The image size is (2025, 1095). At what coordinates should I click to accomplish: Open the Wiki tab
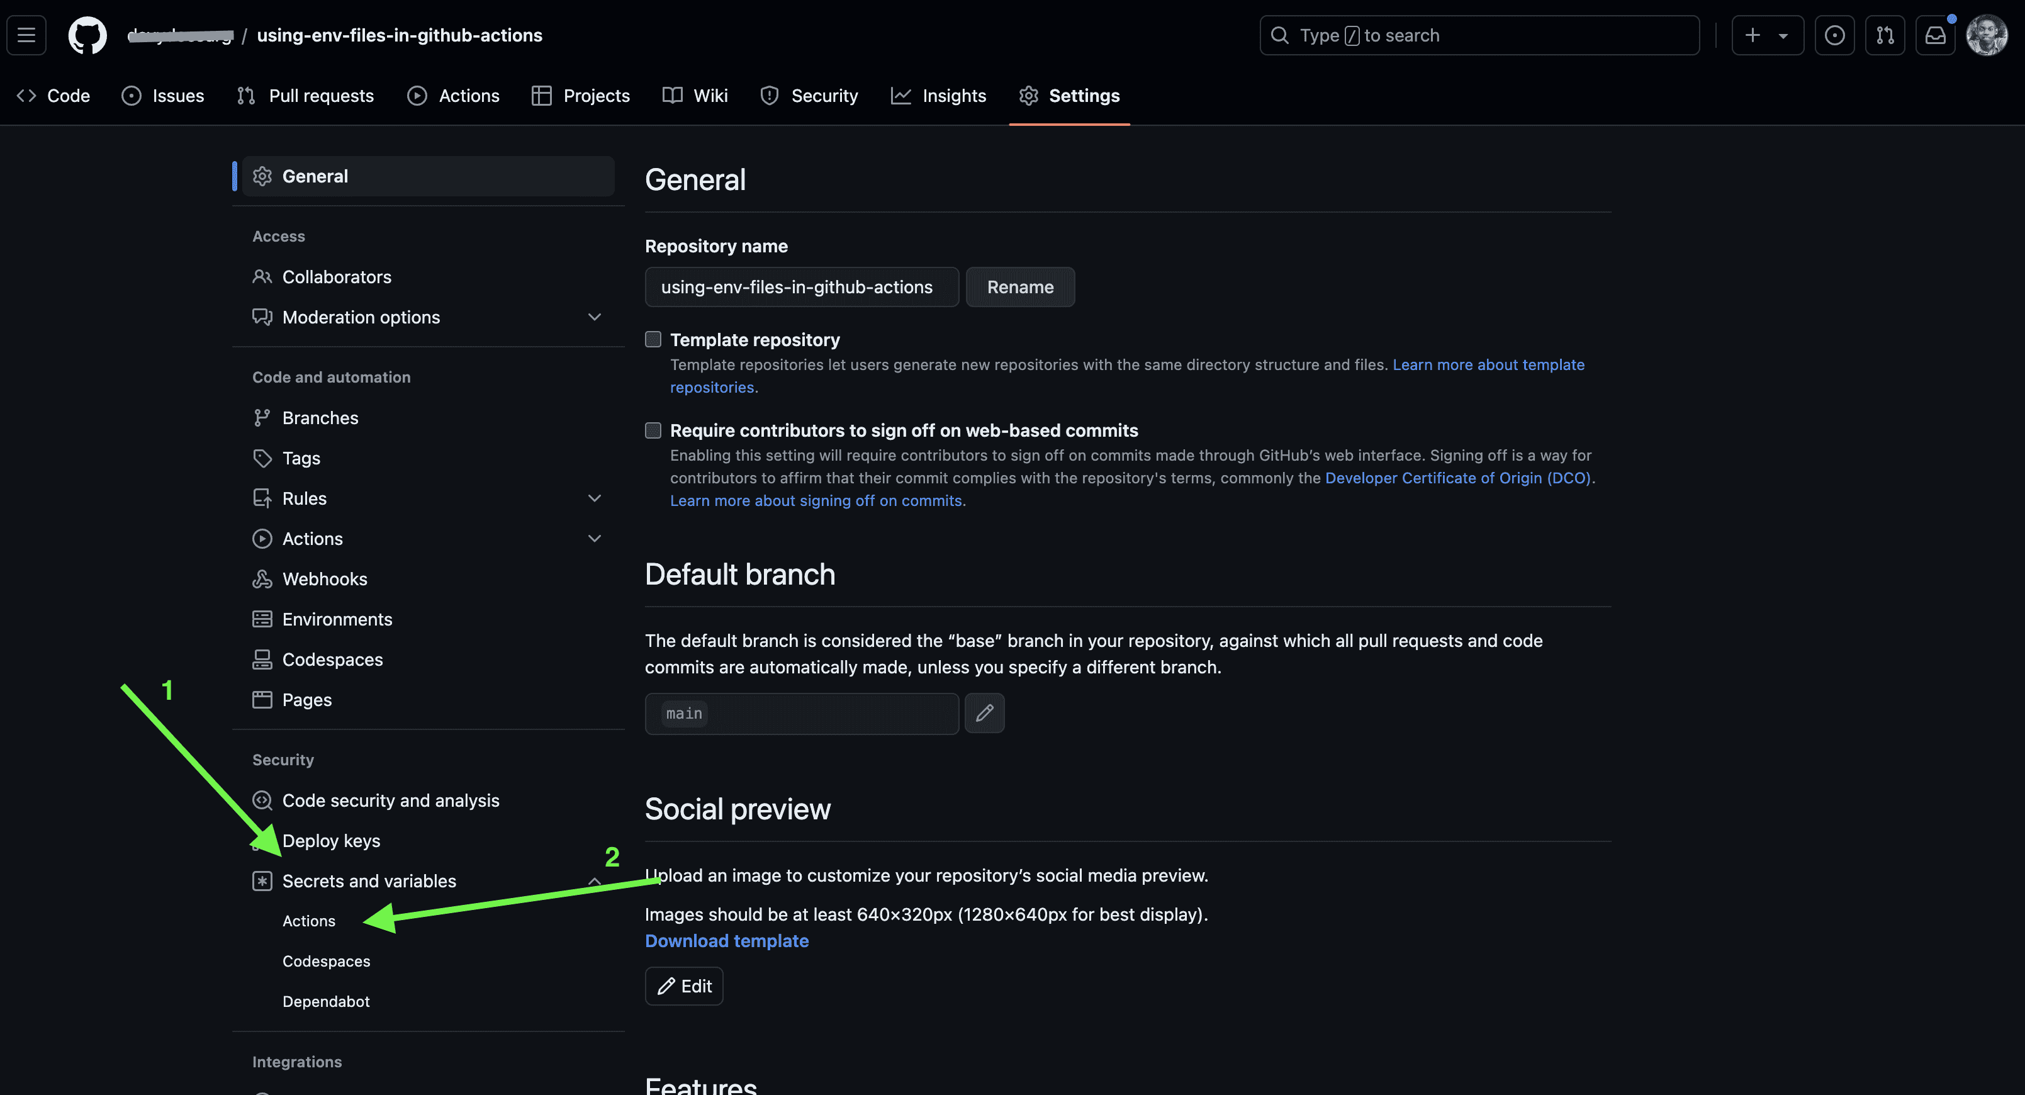pyautogui.click(x=695, y=96)
